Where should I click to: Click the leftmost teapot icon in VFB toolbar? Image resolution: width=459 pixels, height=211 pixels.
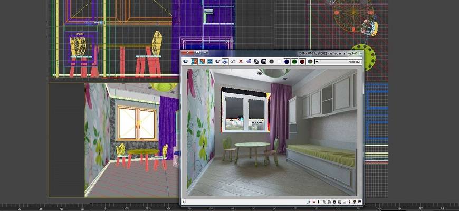(186, 62)
